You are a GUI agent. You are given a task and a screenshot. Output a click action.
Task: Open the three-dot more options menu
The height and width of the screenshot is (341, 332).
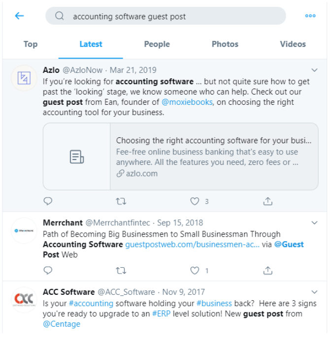click(x=310, y=16)
